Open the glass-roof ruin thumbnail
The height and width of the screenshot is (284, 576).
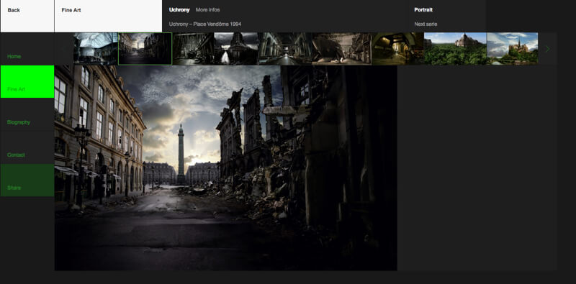(x=96, y=49)
